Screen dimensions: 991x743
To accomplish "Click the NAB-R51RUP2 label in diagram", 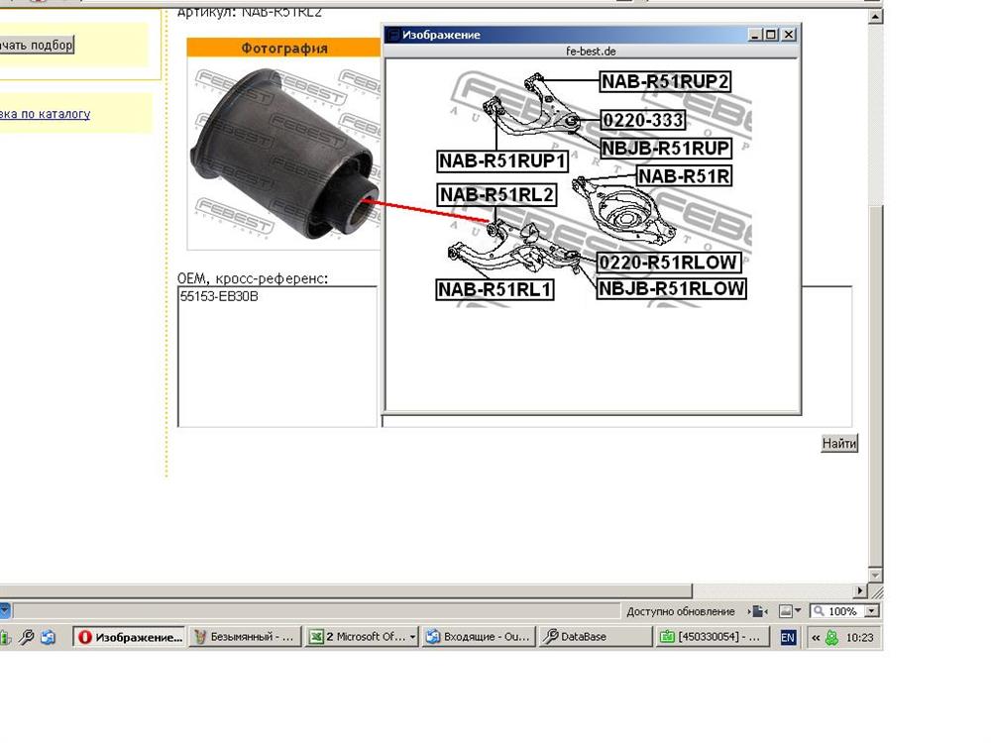I will (x=665, y=81).
